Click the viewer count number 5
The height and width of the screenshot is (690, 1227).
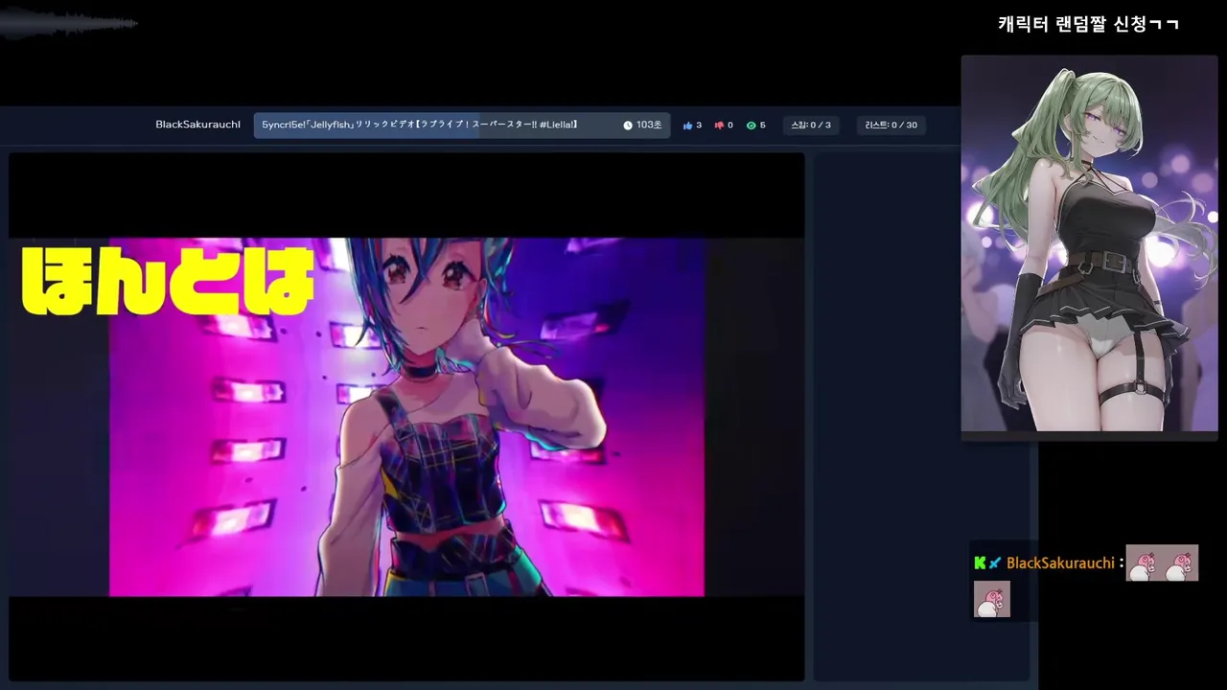[762, 126]
